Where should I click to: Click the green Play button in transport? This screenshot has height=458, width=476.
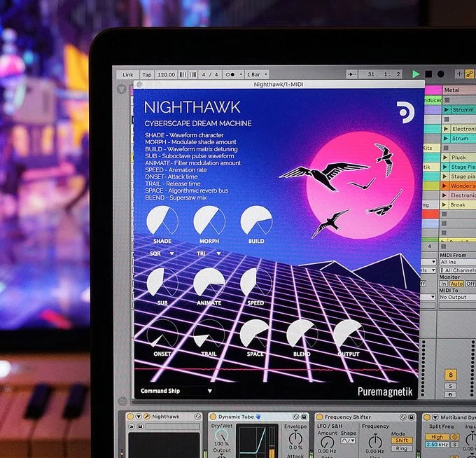click(x=416, y=74)
